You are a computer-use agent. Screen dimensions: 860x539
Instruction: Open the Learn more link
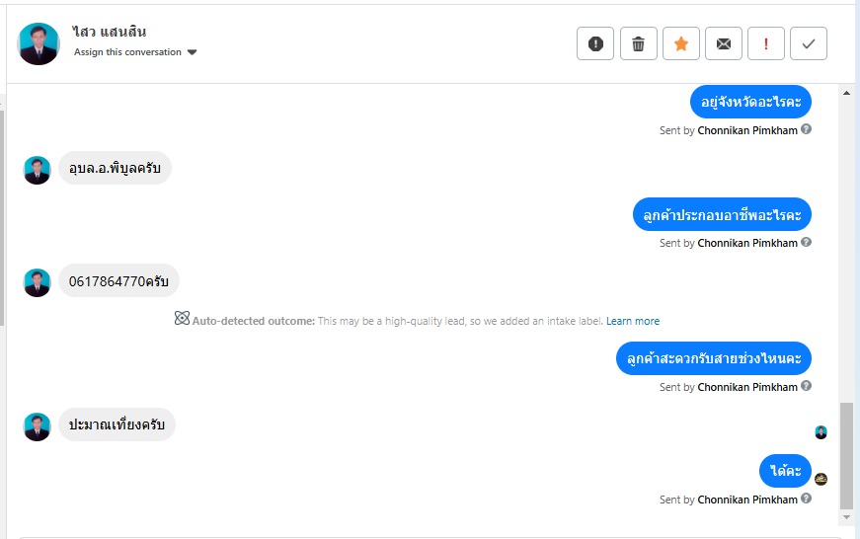point(633,321)
